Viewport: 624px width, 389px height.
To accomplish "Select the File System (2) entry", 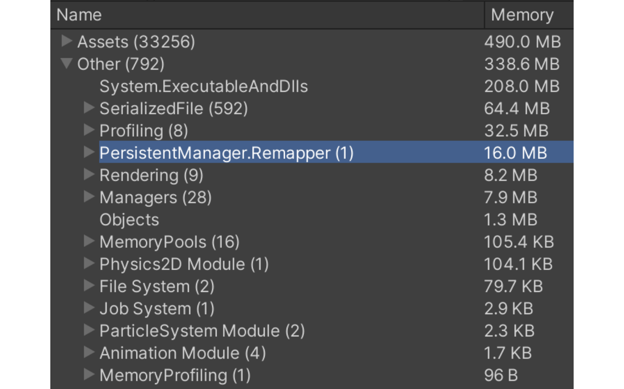I will tap(156, 287).
